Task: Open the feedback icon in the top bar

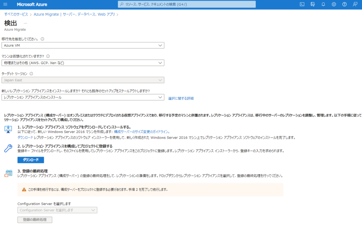Action: [x=355, y=4]
